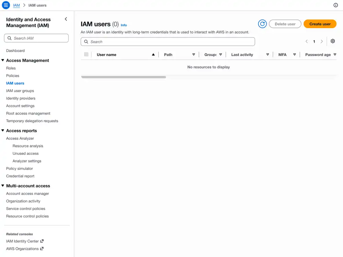The width and height of the screenshot is (343, 257).
Task: Open Identity providers
Action: (21, 98)
